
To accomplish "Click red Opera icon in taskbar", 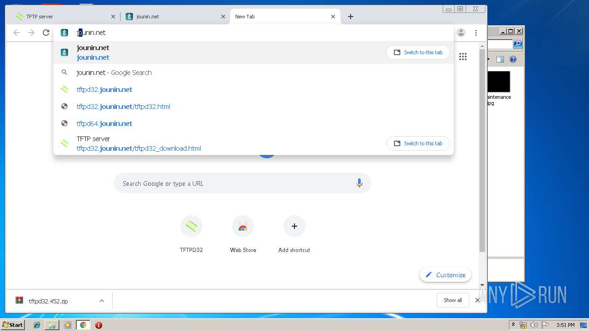I will [x=98, y=325].
